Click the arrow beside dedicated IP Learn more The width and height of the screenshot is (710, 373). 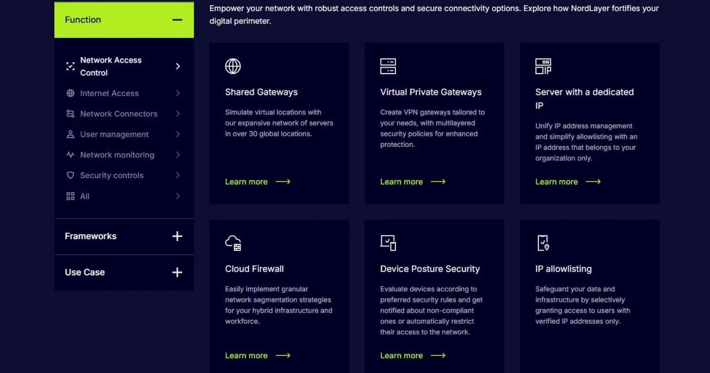[593, 182]
